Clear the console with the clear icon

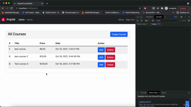tap(141, 21)
